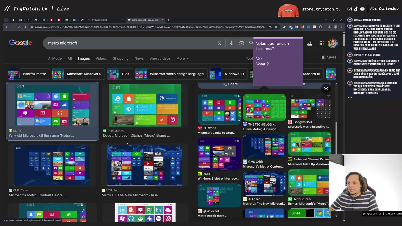Open the Short videos tab
This screenshot has height=226, width=402.
(x=160, y=58)
